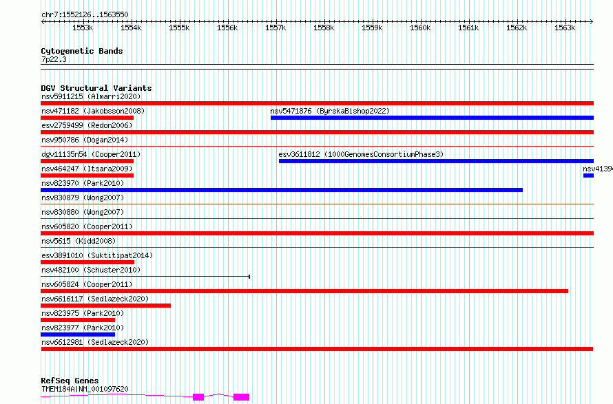The width and height of the screenshot is (613, 404).
Task: Select nsv830880 (Wong2007) variant label
Action: [83, 212]
